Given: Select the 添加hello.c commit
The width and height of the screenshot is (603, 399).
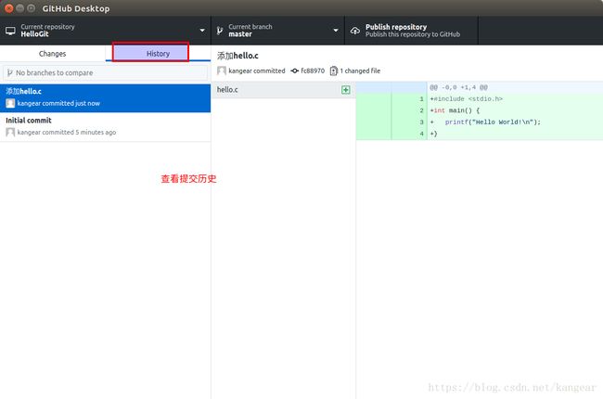Looking at the screenshot, I should [106, 98].
